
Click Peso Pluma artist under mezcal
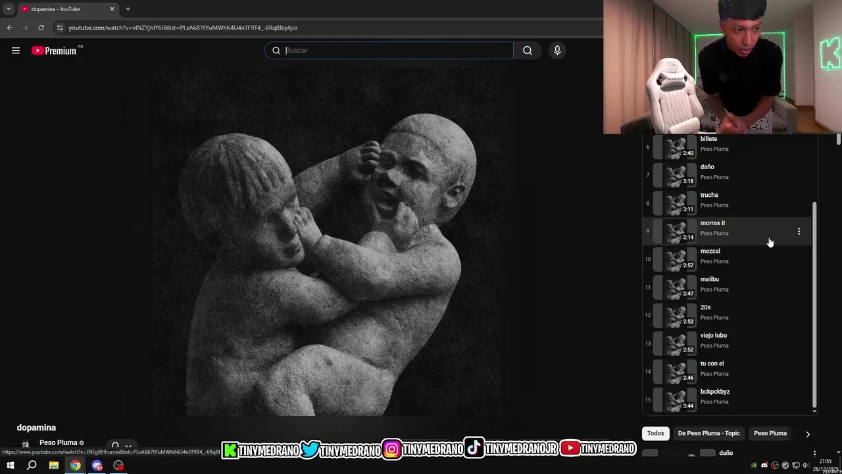[x=714, y=261]
